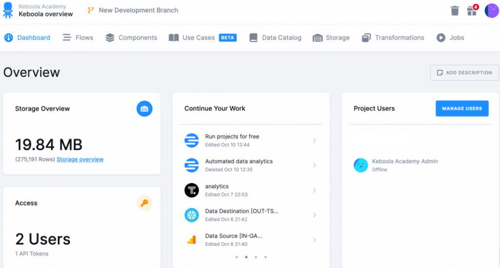Click the Components layers icon
The width and height of the screenshot is (500, 268).
110,38
